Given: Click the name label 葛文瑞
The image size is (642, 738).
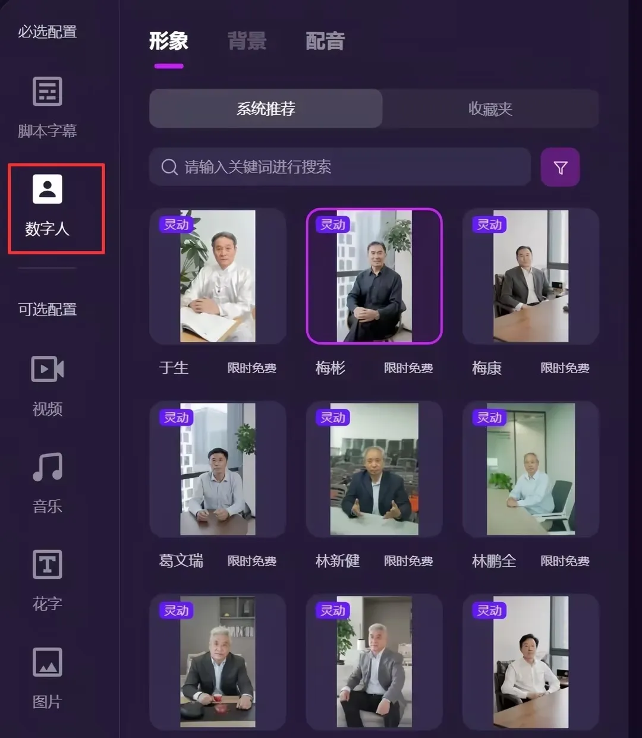Looking at the screenshot, I should pos(181,561).
